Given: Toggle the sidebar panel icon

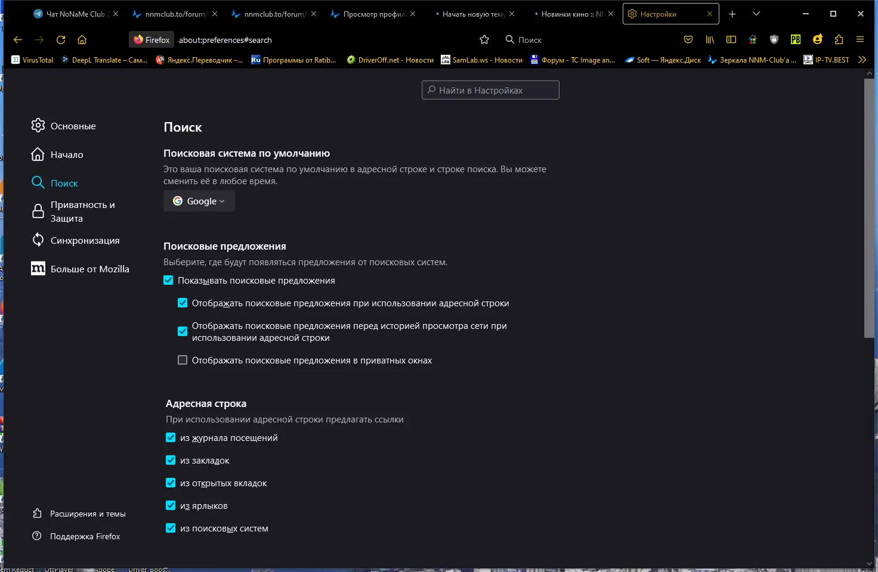Looking at the screenshot, I should point(731,40).
